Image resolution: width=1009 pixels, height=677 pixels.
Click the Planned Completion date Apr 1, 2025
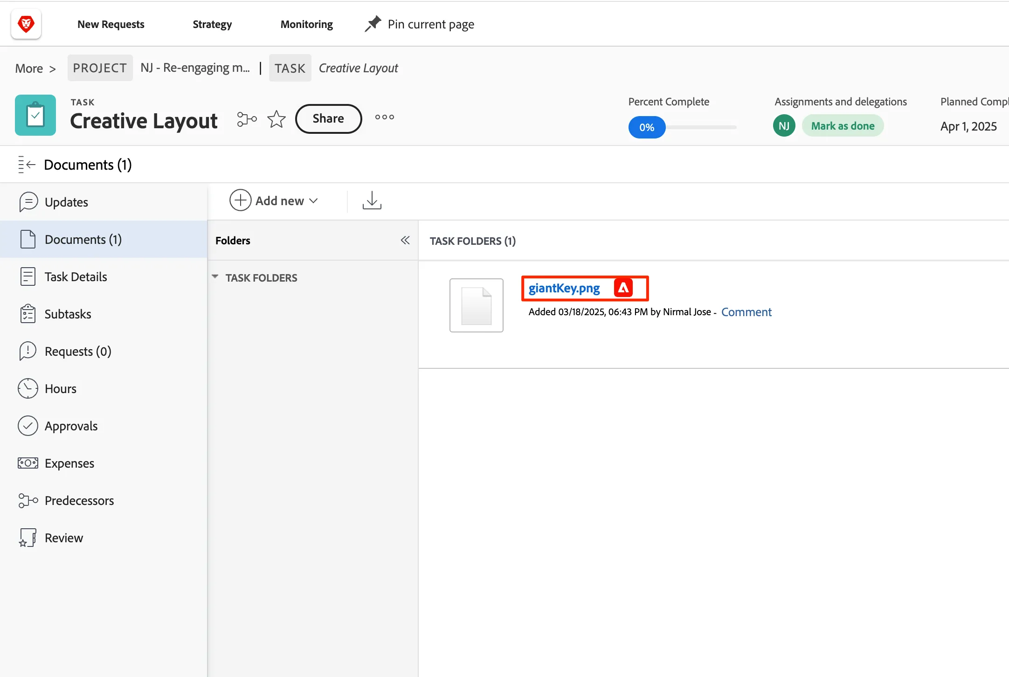coord(968,126)
